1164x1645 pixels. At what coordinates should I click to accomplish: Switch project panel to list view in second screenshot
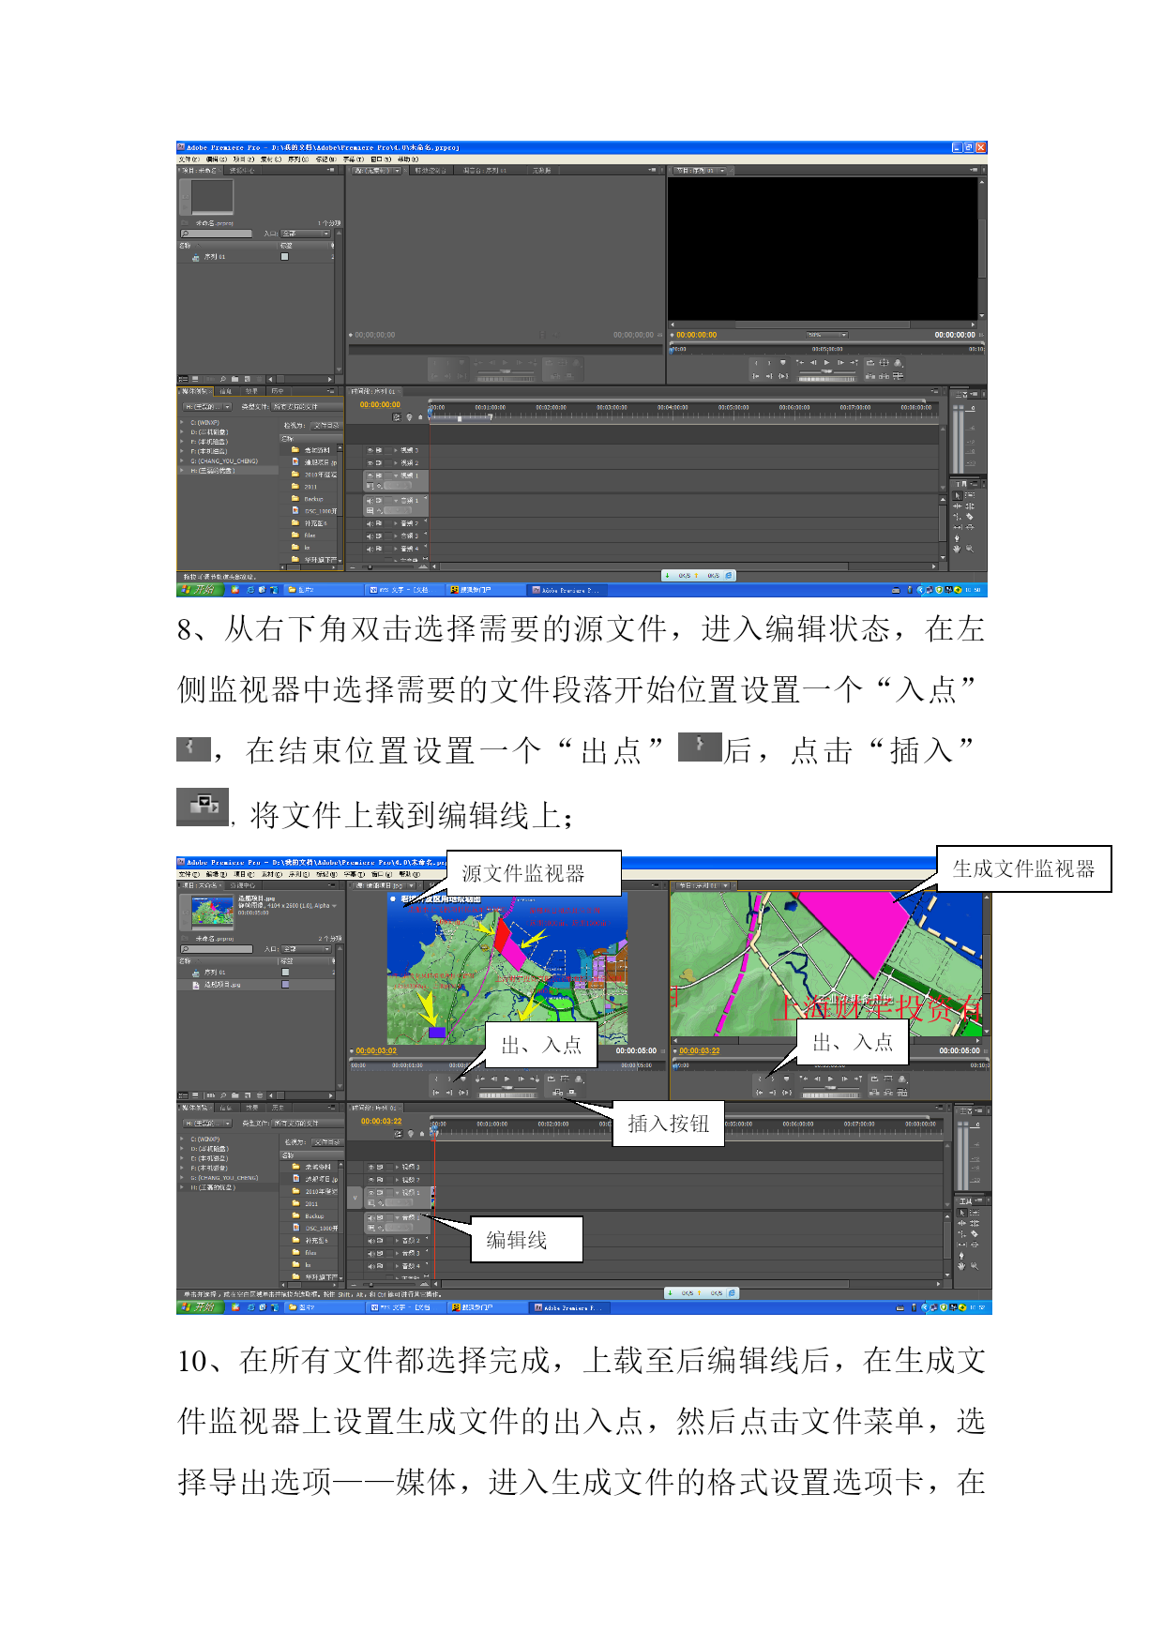[x=184, y=1094]
